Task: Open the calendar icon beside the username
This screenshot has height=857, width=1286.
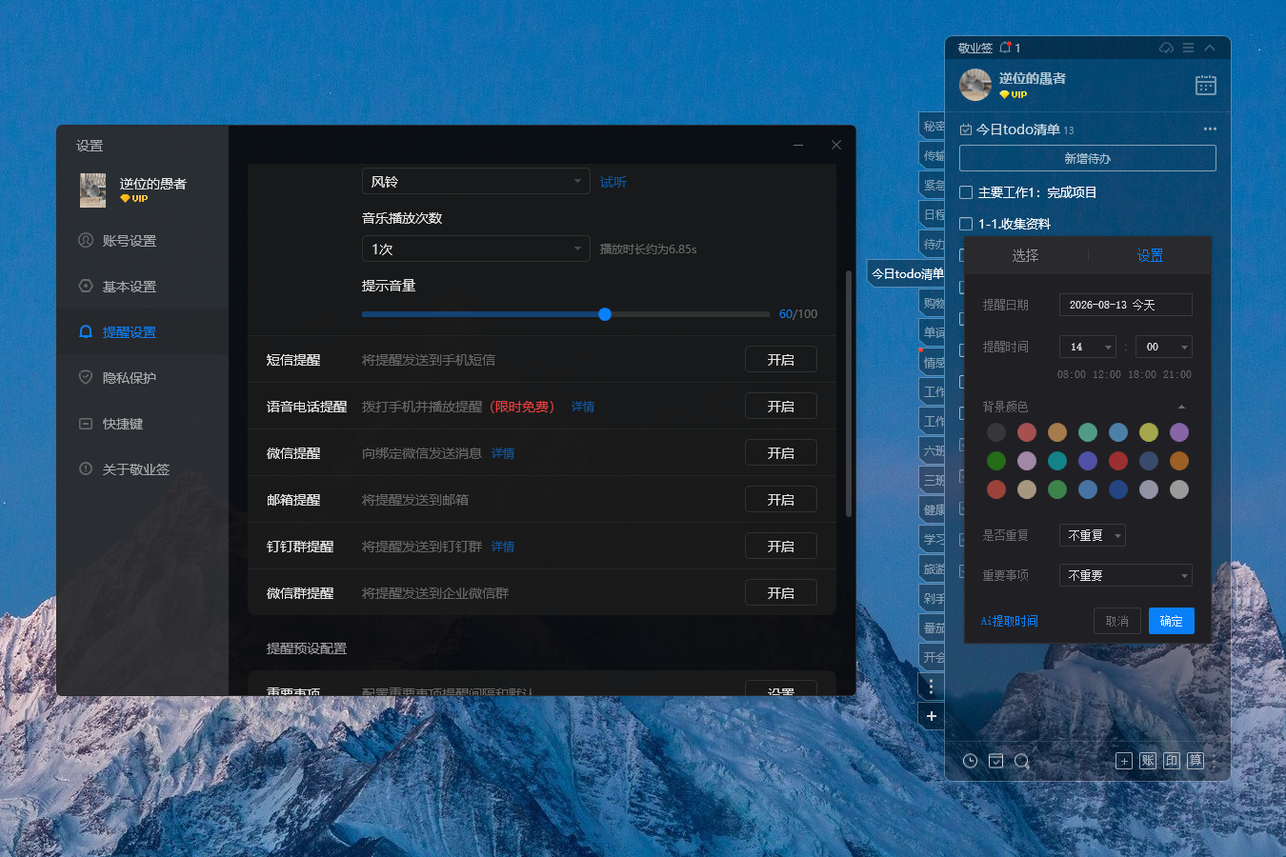Action: click(x=1206, y=85)
